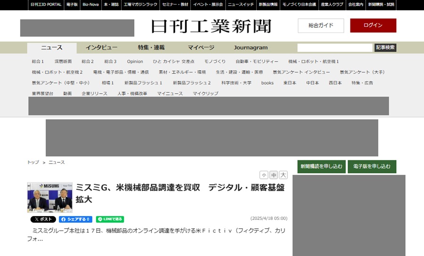Select the 特集・連載 tab

click(x=151, y=48)
